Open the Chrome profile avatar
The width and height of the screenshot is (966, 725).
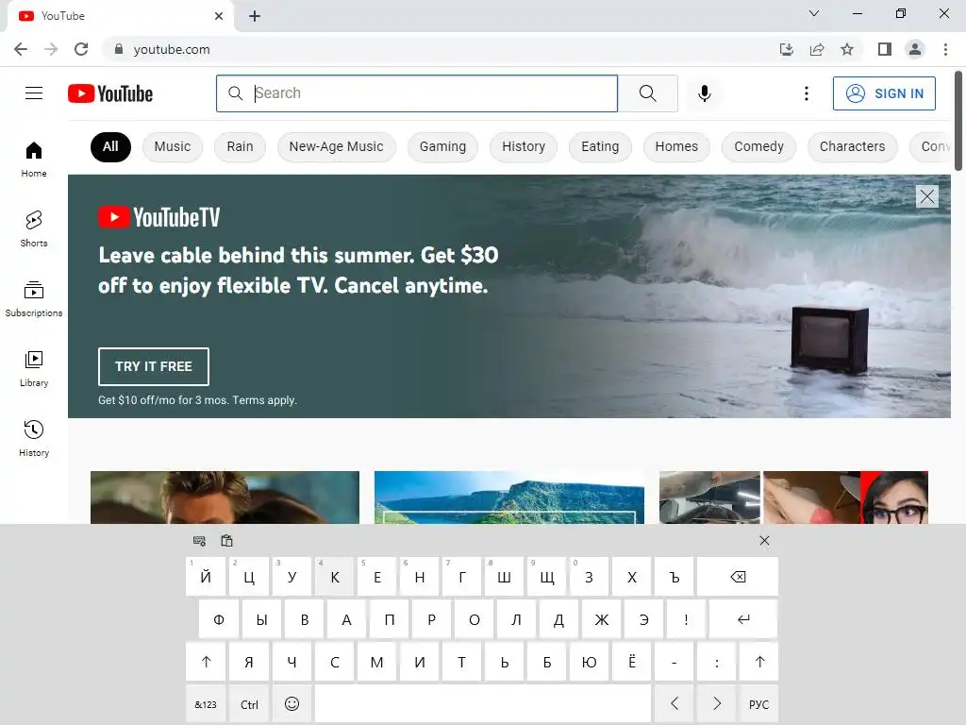click(915, 49)
